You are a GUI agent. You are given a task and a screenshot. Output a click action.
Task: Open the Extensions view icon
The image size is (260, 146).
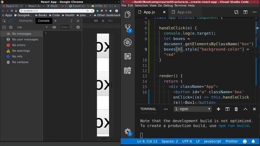coord(128,56)
